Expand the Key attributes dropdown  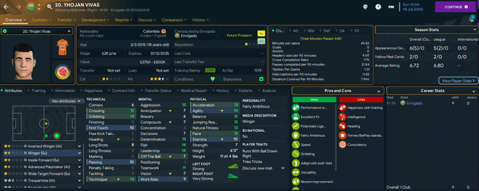(65, 101)
